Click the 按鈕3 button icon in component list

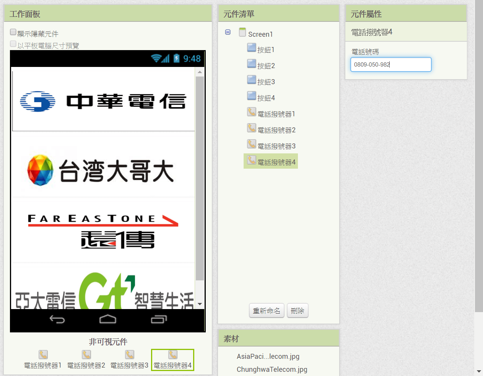point(252,80)
